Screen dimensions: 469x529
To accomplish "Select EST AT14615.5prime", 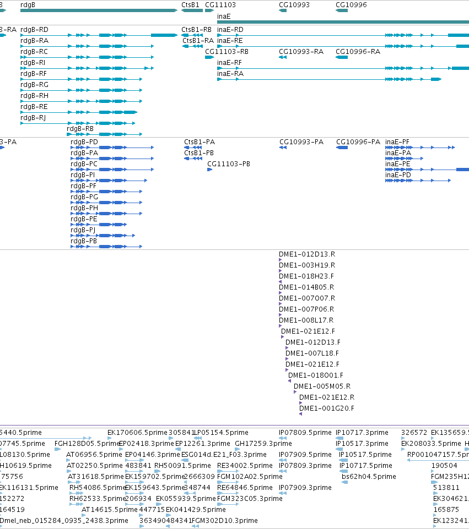I will 110,510.
